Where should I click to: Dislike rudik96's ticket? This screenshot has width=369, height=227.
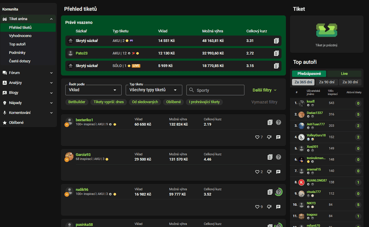tap(269, 207)
